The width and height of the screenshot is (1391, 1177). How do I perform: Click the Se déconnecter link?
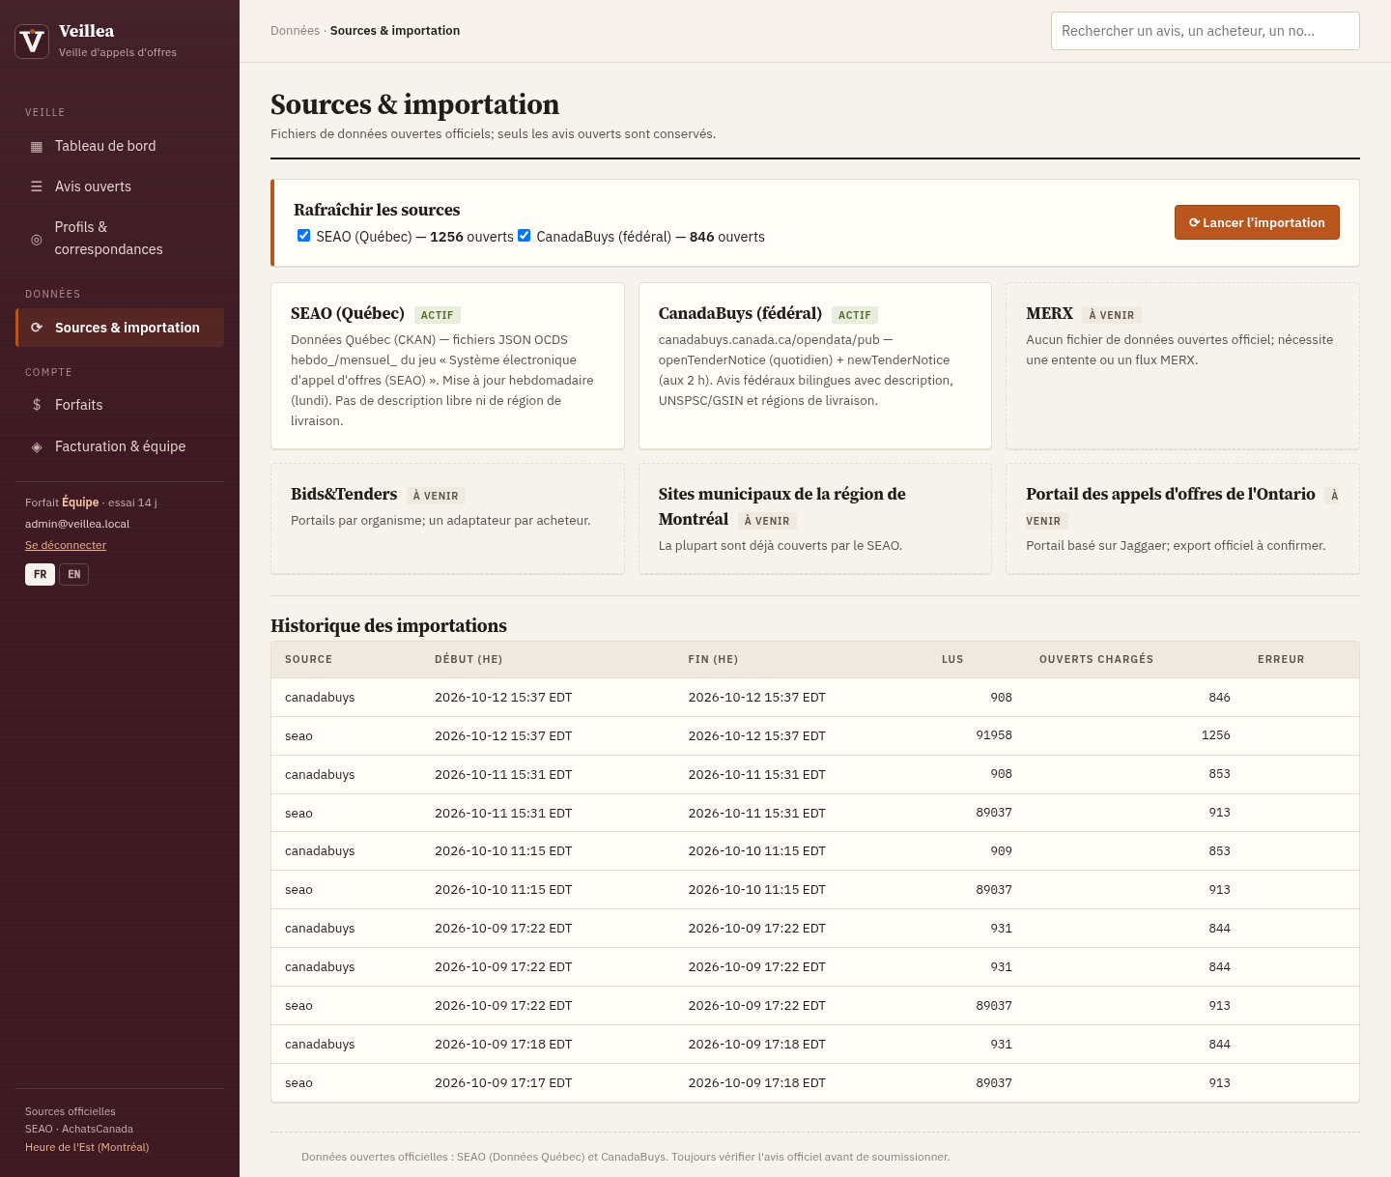(66, 545)
